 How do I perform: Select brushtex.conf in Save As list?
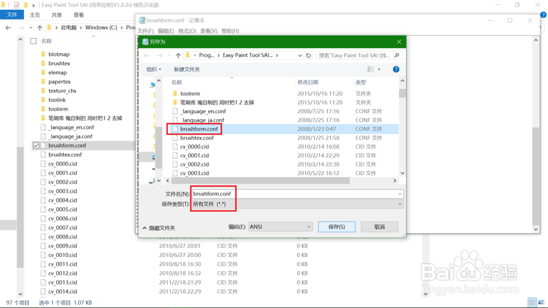197,138
